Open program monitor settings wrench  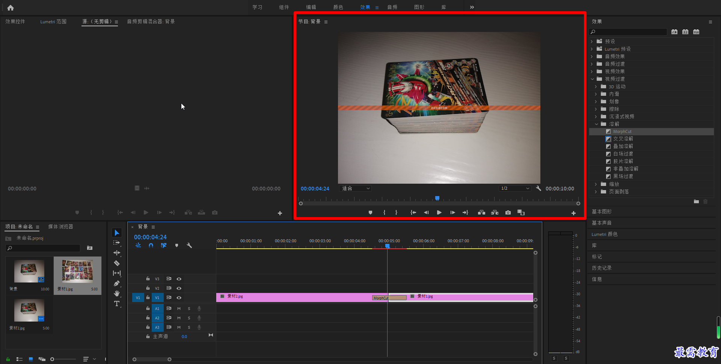[538, 189]
